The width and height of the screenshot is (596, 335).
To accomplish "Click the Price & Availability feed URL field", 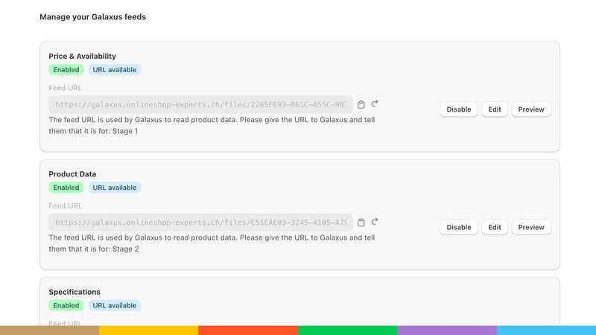I will pyautogui.click(x=200, y=104).
